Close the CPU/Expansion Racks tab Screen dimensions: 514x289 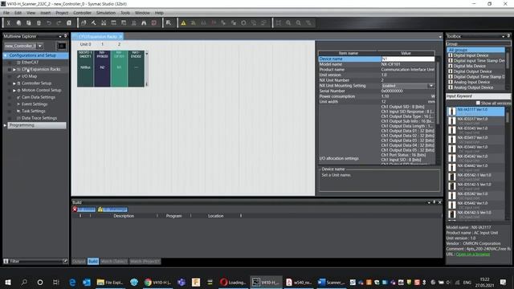click(120, 36)
